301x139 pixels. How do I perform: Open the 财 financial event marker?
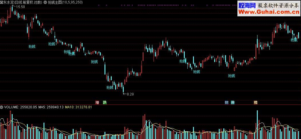(x=227, y=103)
